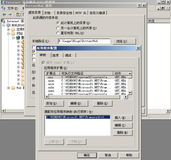This screenshot has height=160, width=171.
Task: Click left arrow of IIS tree horizontal scrollbar
Action: click(x=3, y=111)
